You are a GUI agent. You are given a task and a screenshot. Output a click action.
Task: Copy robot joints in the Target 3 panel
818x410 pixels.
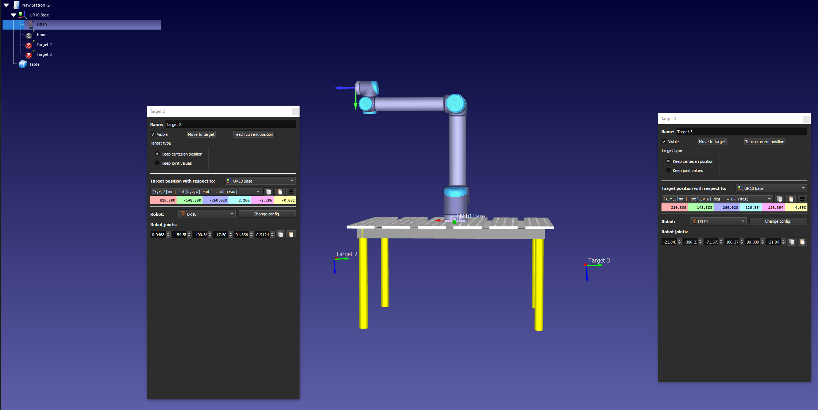792,242
